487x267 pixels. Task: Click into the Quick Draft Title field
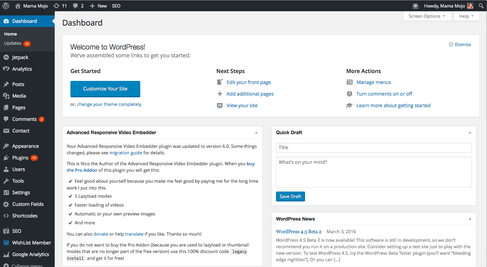coord(374,147)
